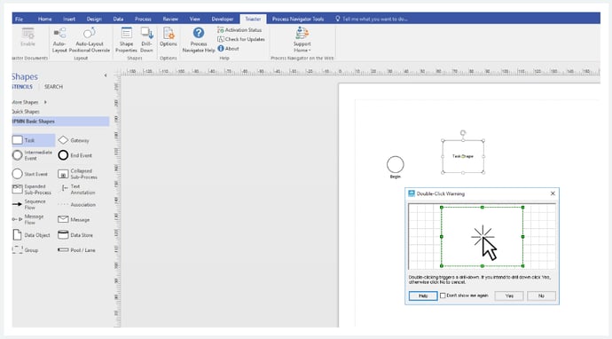The image size is (612, 339).
Task: Click the active Triaster tab
Action: tap(253, 19)
